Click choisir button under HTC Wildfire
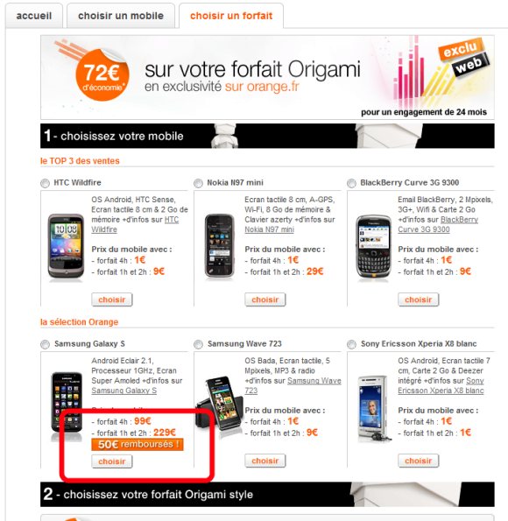Viewport: 508px width, 521px height. (112, 299)
